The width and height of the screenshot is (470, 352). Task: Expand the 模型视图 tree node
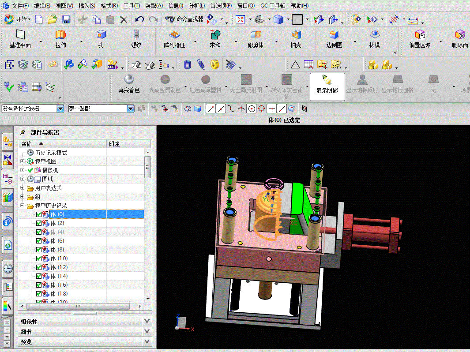pyautogui.click(x=22, y=161)
